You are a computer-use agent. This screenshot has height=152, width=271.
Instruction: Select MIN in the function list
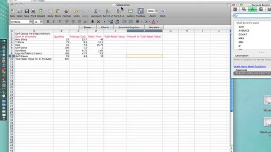click(241, 42)
